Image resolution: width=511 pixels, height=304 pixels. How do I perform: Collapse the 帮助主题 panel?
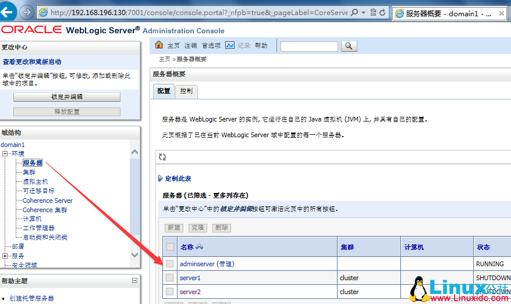click(134, 280)
